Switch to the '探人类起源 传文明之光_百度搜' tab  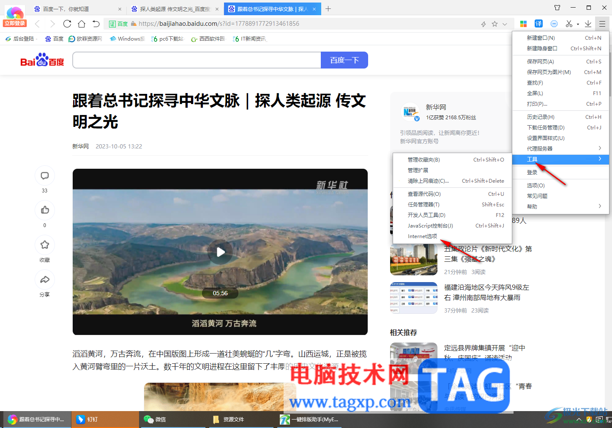coord(175,9)
